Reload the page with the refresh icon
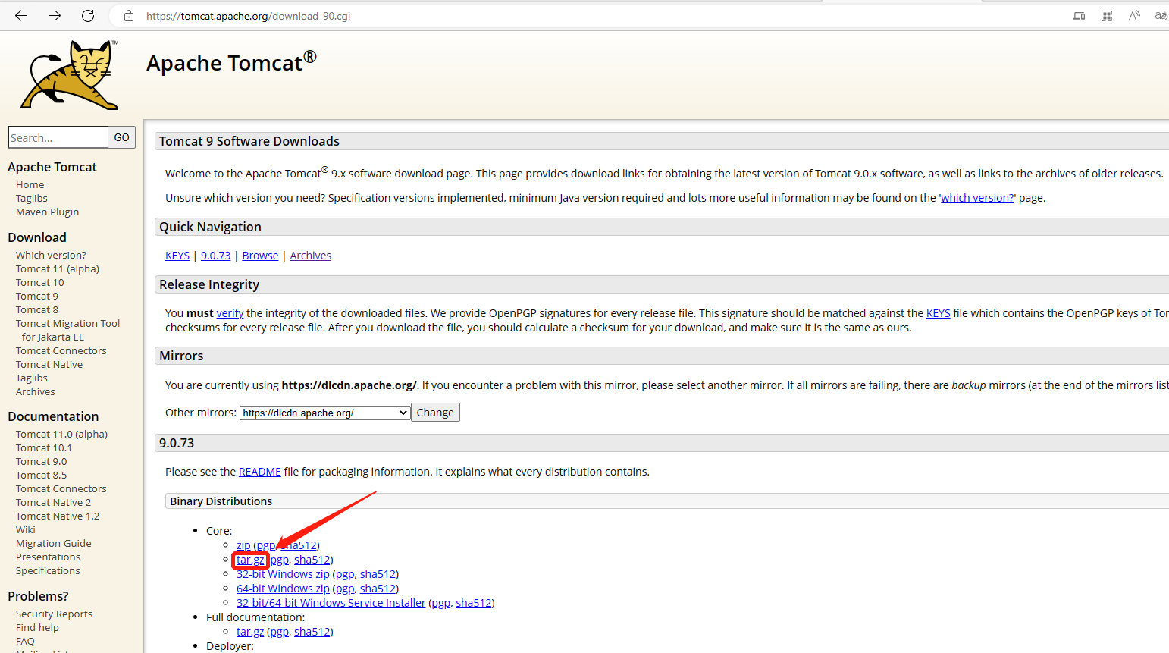The width and height of the screenshot is (1169, 653). [x=88, y=16]
